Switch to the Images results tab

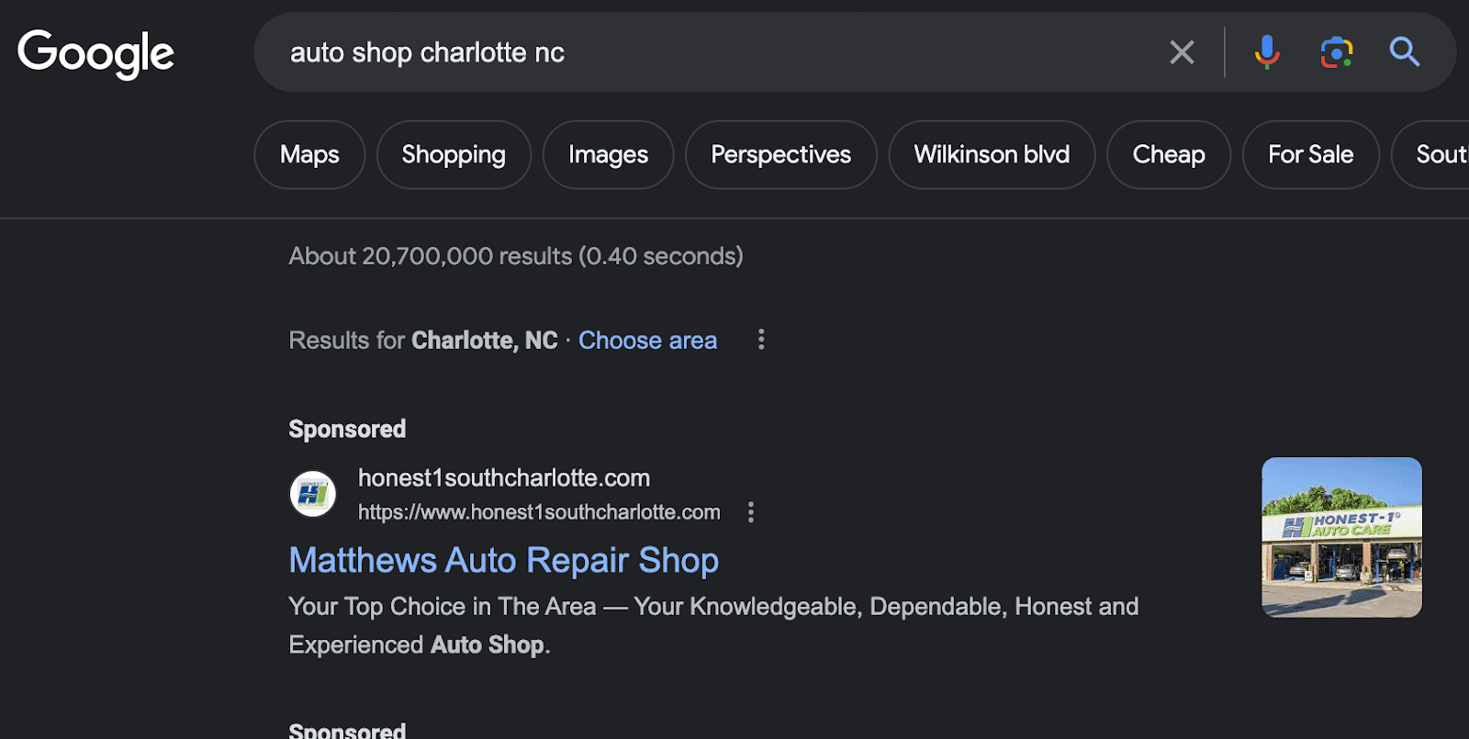(x=608, y=154)
